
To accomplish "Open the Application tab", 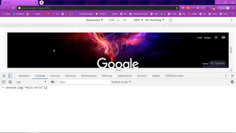I will 125,76.
